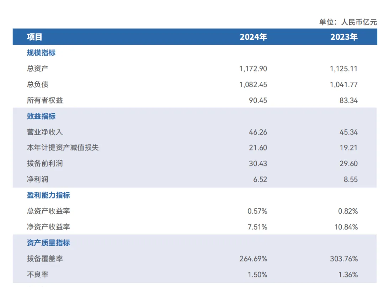Click the 单位：人民币亿元 unit note

(x=348, y=22)
